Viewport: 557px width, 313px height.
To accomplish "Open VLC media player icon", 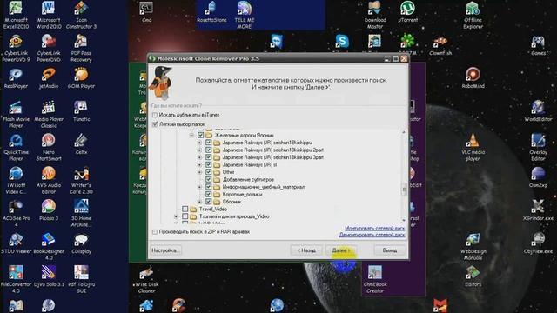I will pyautogui.click(x=473, y=147).
